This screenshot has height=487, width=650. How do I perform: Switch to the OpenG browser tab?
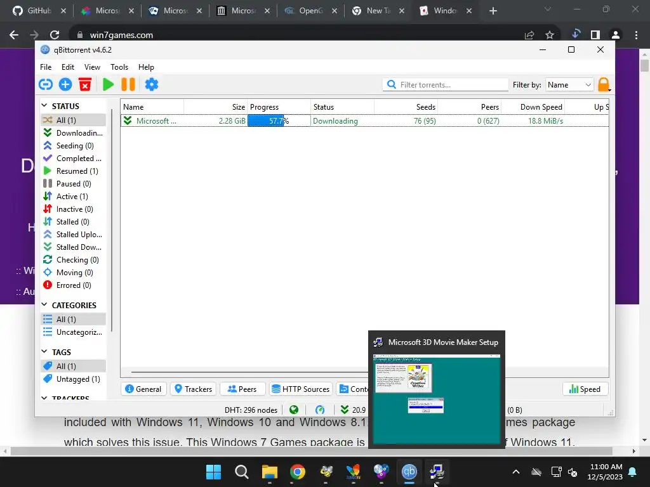tap(311, 11)
